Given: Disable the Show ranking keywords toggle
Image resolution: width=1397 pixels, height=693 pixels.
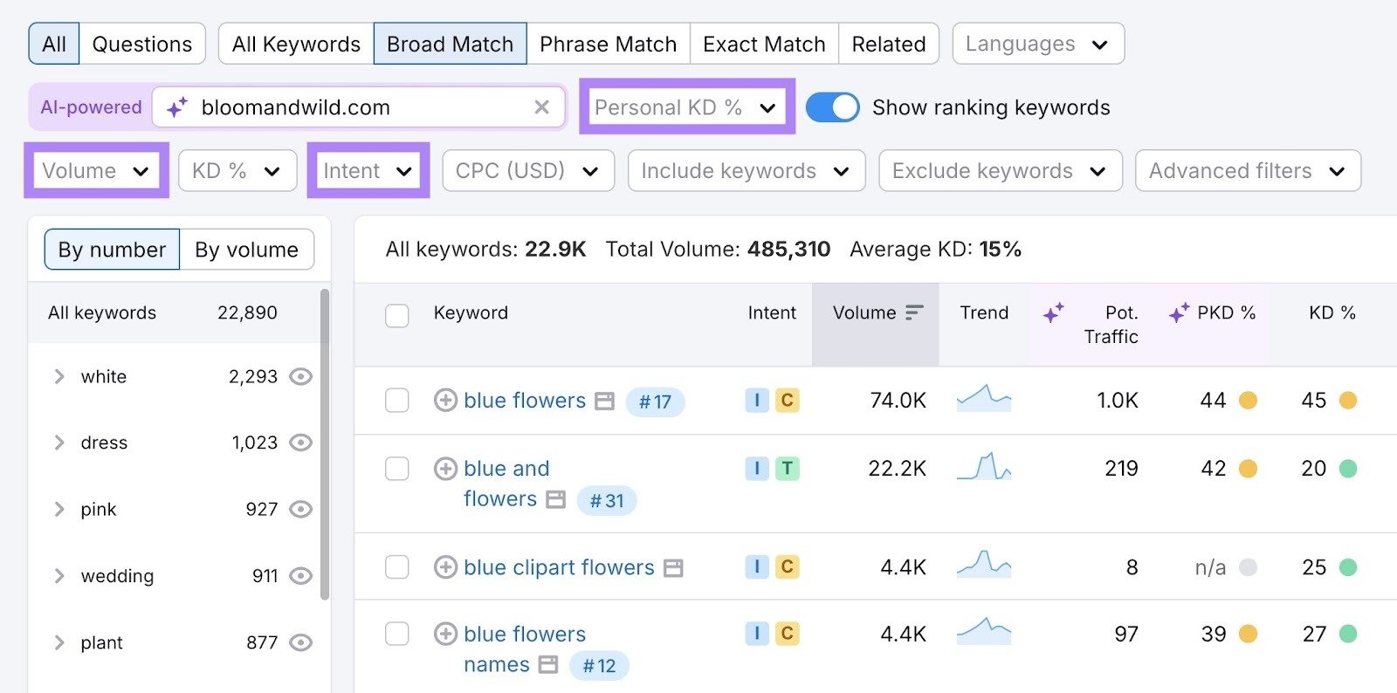Looking at the screenshot, I should [833, 106].
